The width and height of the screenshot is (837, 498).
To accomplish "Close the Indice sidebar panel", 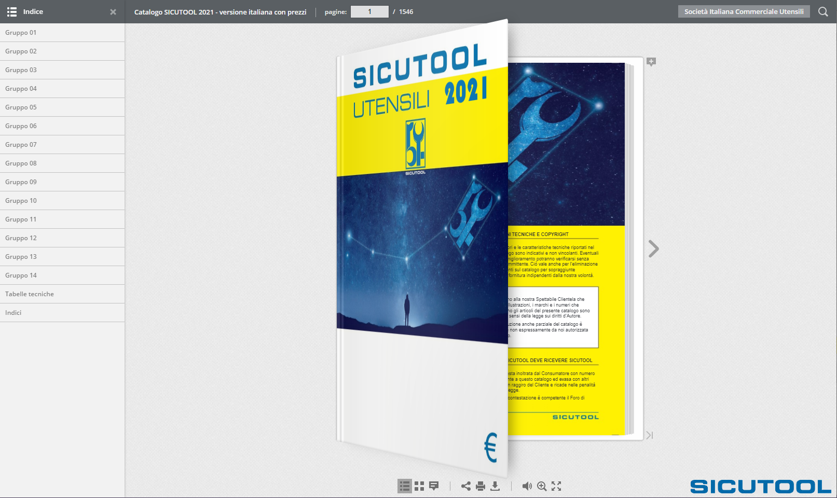I will 113,12.
